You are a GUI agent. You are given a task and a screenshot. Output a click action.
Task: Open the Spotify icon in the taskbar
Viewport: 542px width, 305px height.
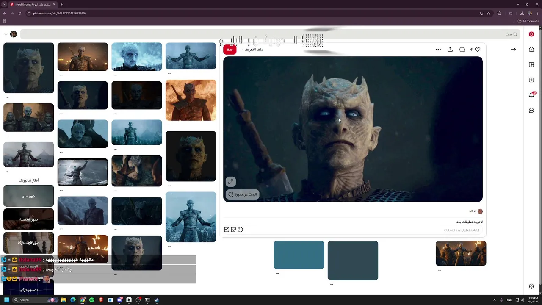[x=92, y=300]
